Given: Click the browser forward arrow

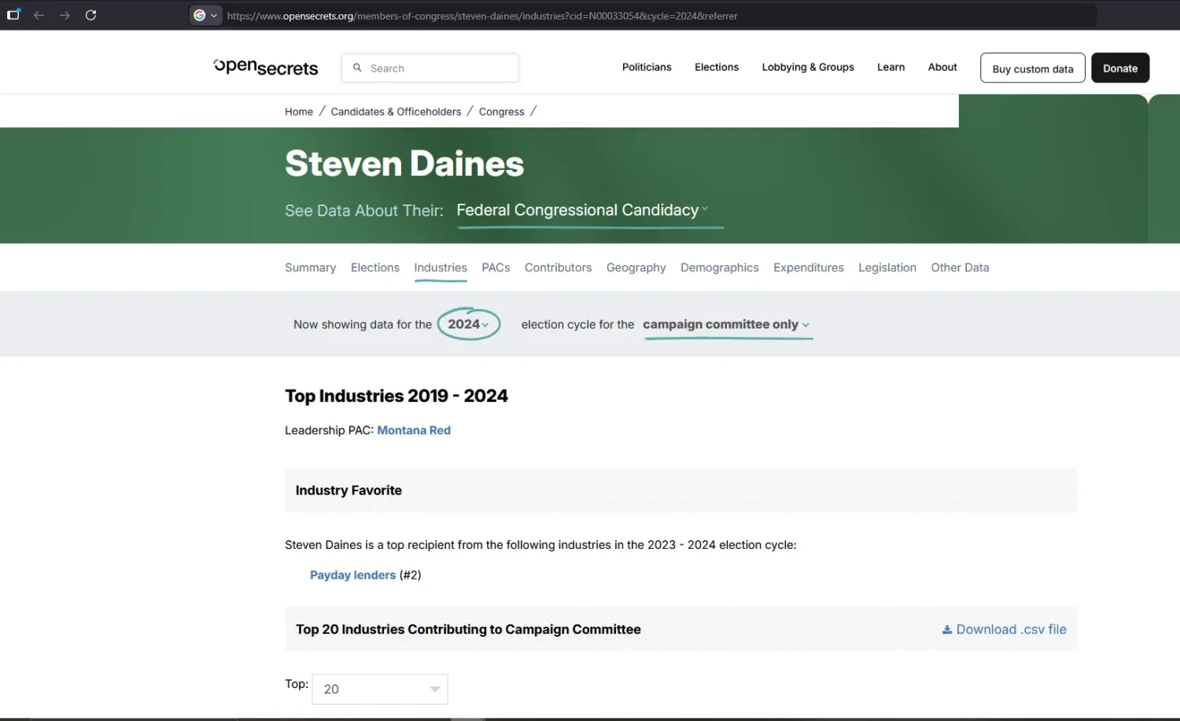Looking at the screenshot, I should [65, 15].
